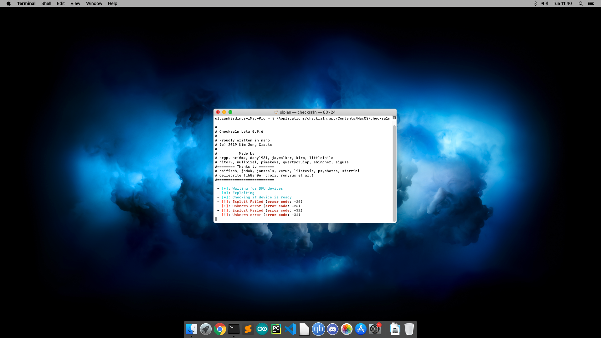The image size is (601, 338).
Task: Open the Help menu
Action: (x=113, y=3)
